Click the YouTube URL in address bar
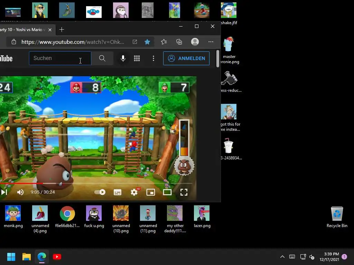This screenshot has height=265, width=354. 73,42
